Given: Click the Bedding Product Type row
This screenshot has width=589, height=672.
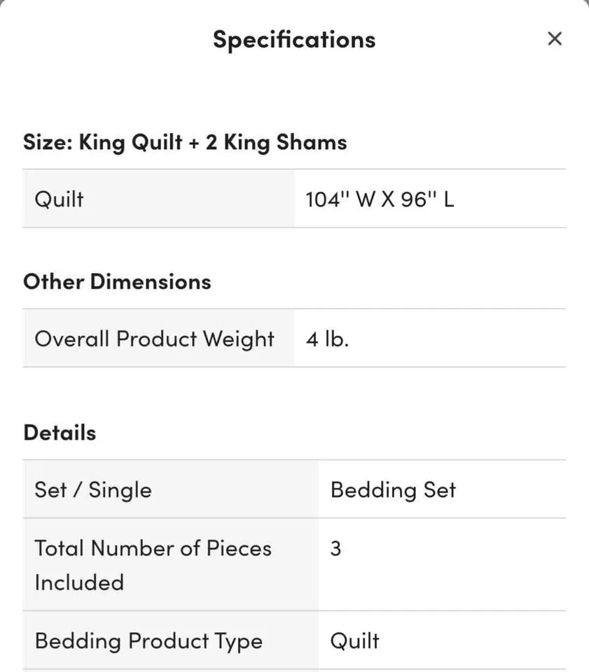Looking at the screenshot, I should coord(294,640).
